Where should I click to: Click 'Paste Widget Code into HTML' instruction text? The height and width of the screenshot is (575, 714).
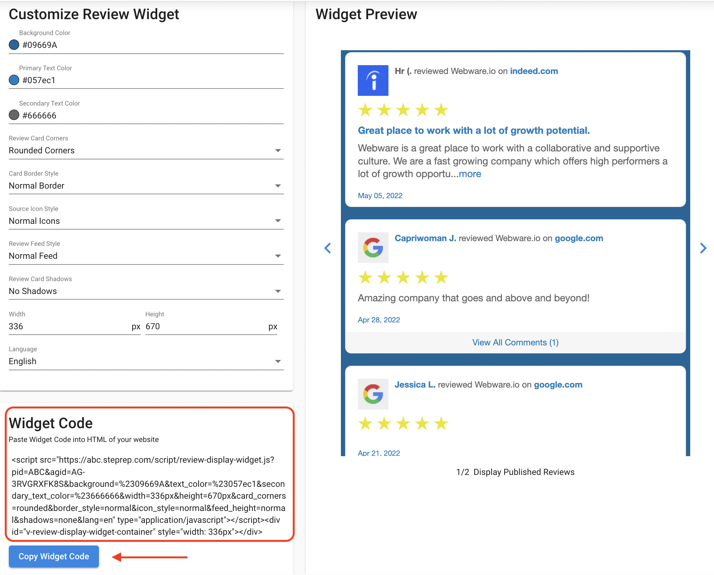[84, 440]
